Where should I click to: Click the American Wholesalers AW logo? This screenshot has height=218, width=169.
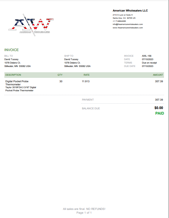point(31,25)
